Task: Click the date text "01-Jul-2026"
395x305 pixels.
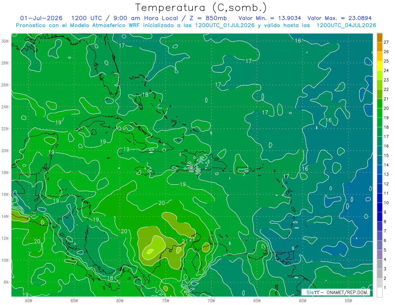Action: point(41,18)
